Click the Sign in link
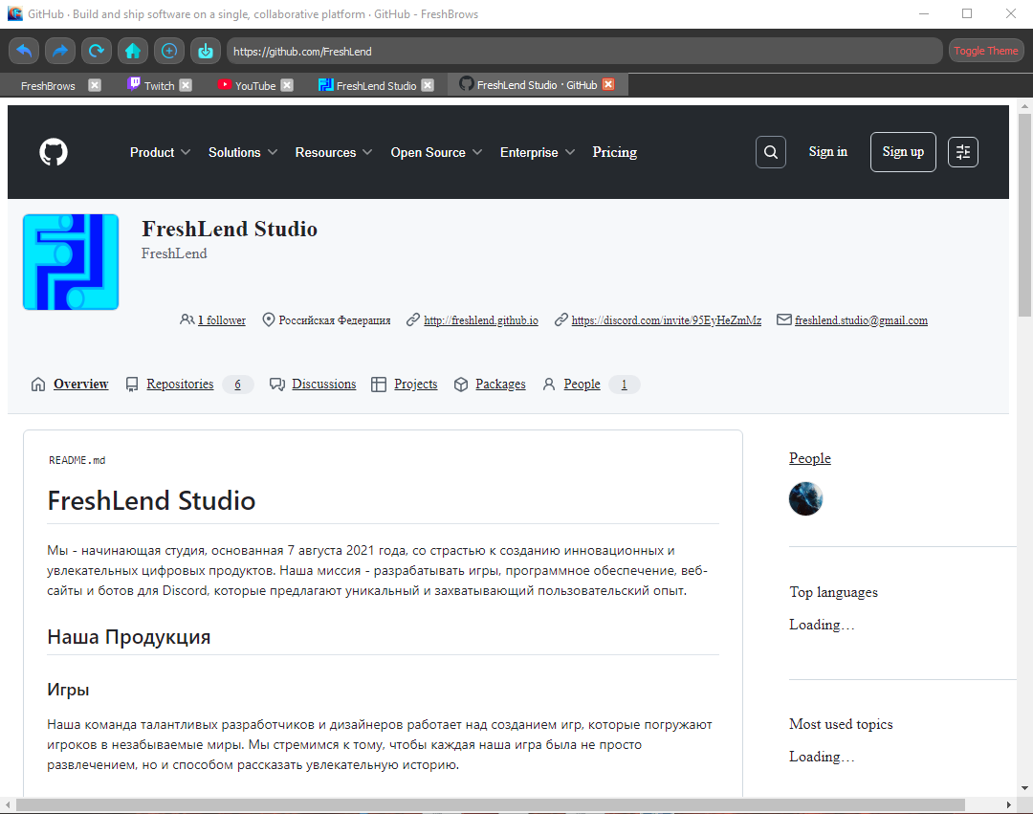Image resolution: width=1033 pixels, height=814 pixels. click(x=827, y=151)
